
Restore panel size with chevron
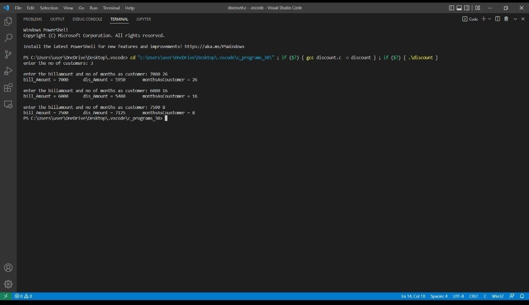point(515,19)
